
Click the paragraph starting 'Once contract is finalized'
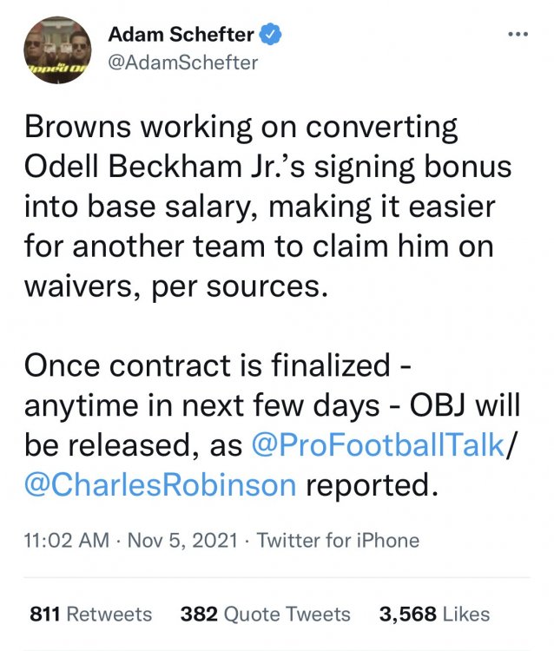pyautogui.click(x=272, y=424)
